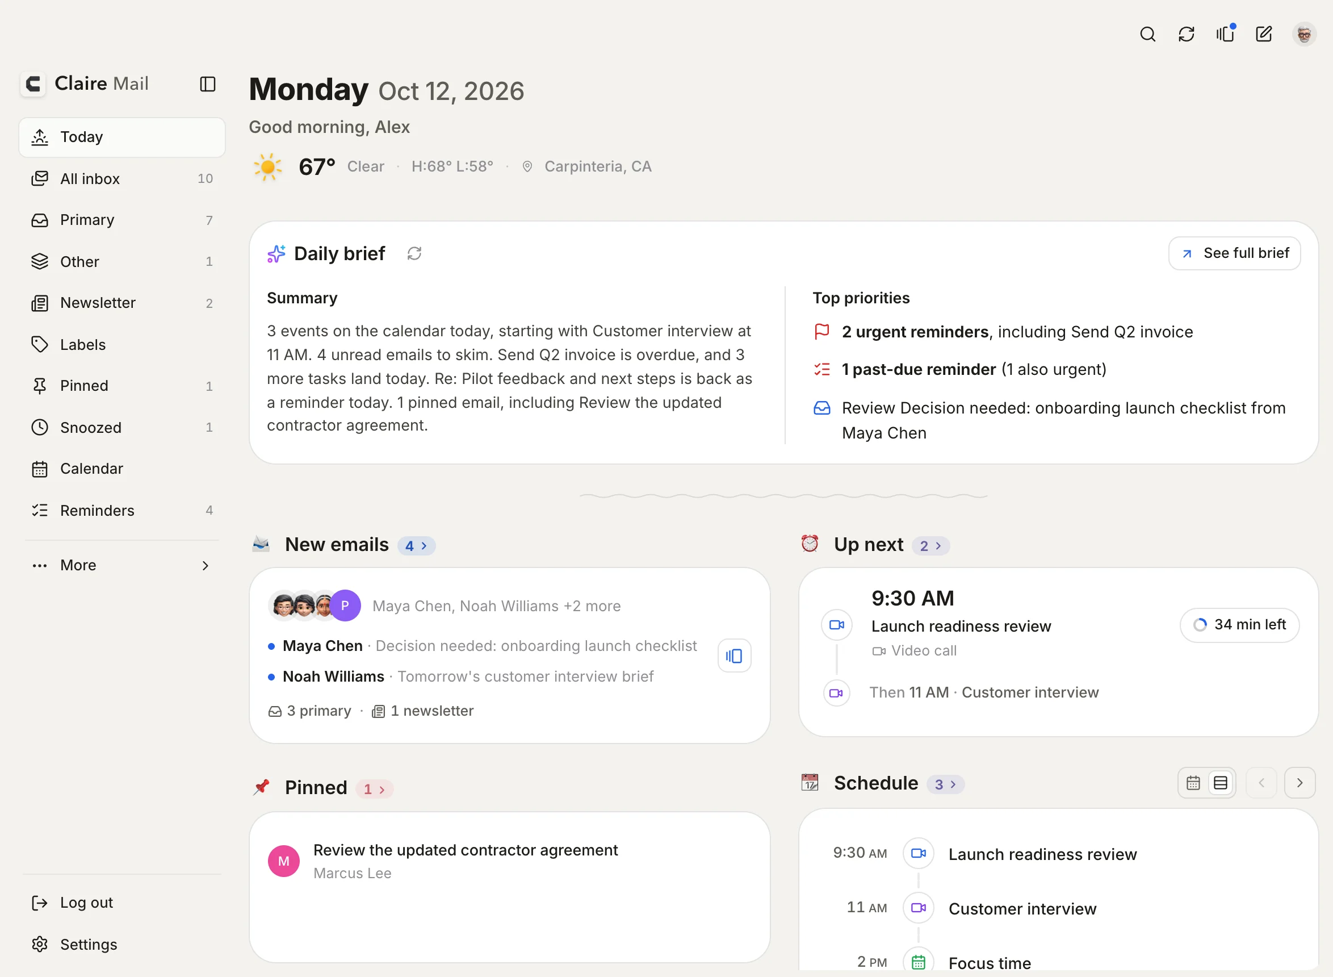The width and height of the screenshot is (1333, 977).
Task: Click video icon beside 9:30 AM in Up next
Action: tap(836, 624)
